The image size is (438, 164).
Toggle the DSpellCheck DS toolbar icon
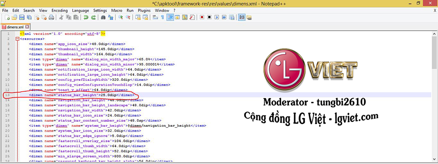point(242,17)
